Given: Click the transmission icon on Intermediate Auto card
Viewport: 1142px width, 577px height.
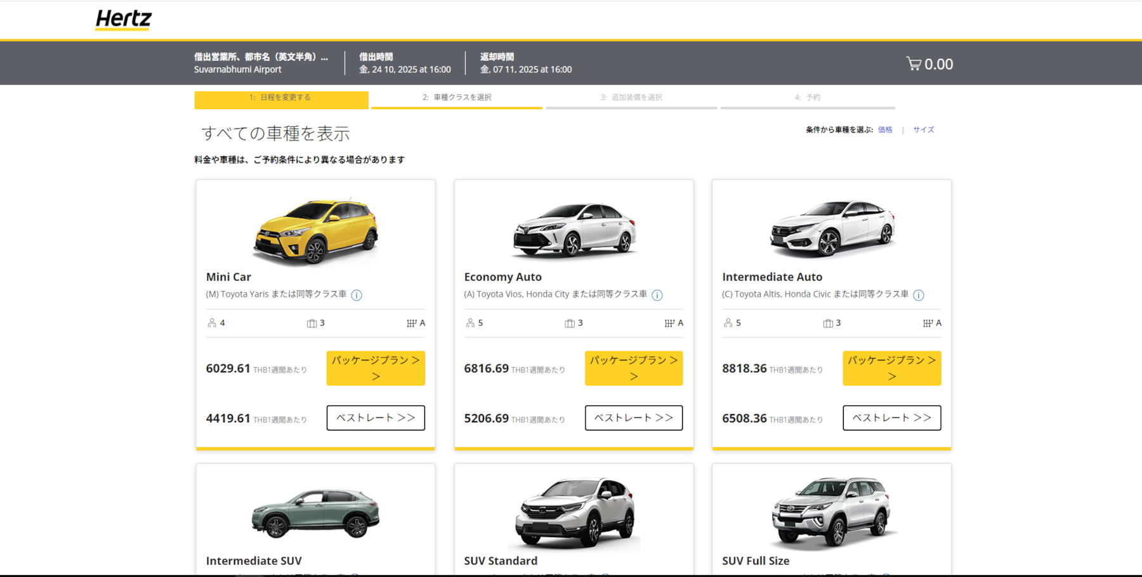Looking at the screenshot, I should coord(928,323).
